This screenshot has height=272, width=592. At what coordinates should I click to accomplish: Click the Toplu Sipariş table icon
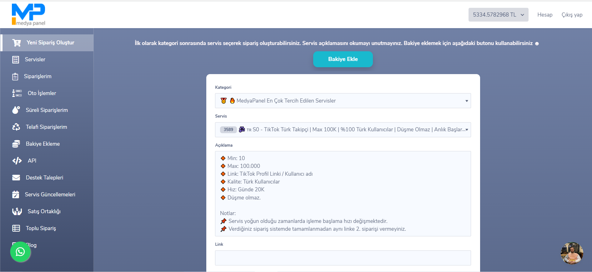tap(16, 228)
